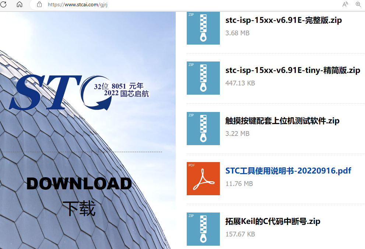Click the DOWNLOAD heading text
Screen dimensions: 365x249
(x=79, y=183)
